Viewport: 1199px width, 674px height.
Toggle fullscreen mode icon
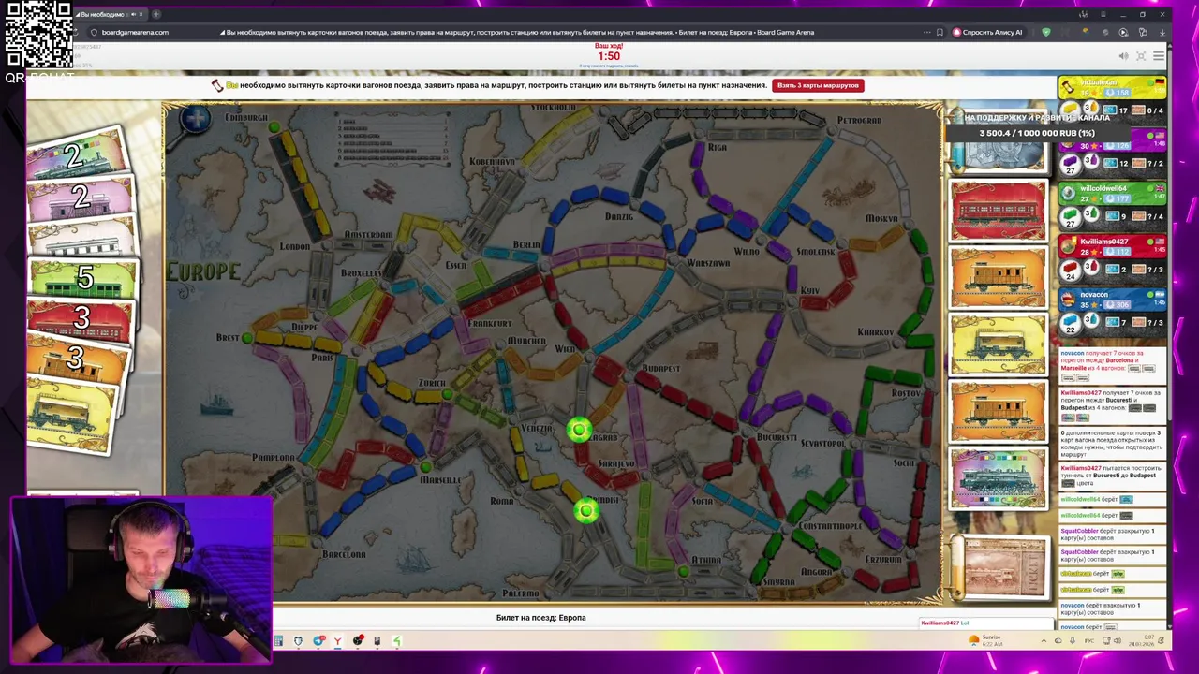point(1141,56)
